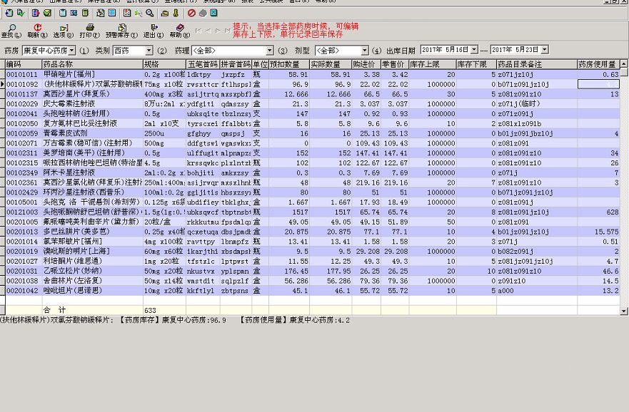Click 规格 cell 20粒/盒
Screen dimensions: 629x412
point(164,222)
